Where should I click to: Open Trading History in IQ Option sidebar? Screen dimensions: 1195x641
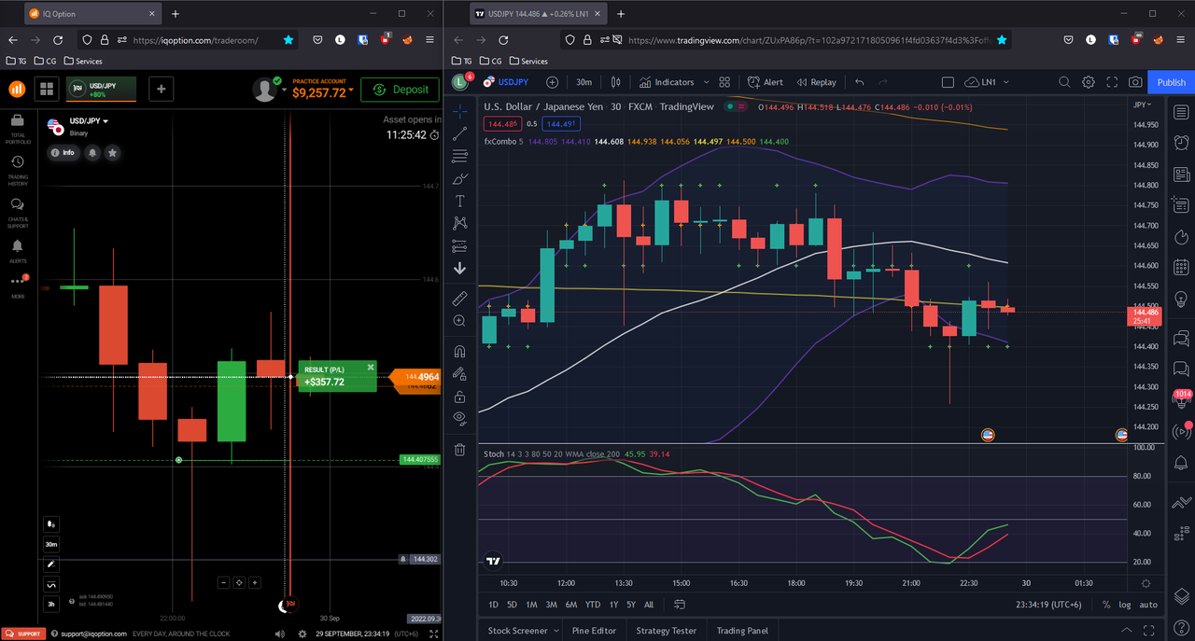tap(18, 171)
